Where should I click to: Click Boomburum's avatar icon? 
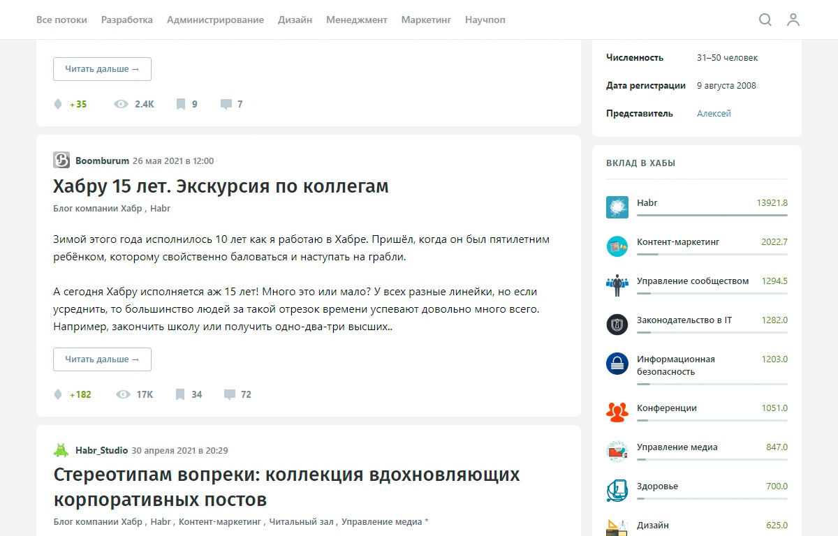[x=61, y=160]
